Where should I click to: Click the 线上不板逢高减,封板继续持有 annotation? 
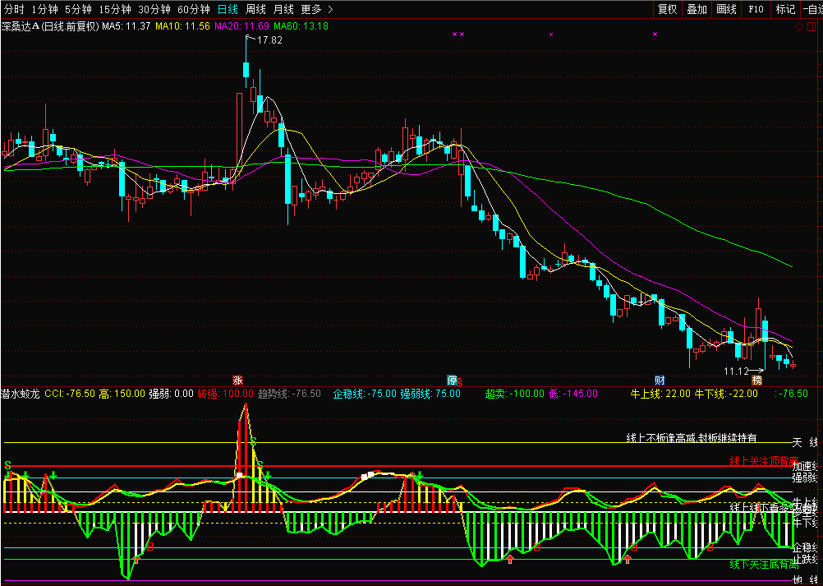pyautogui.click(x=692, y=438)
